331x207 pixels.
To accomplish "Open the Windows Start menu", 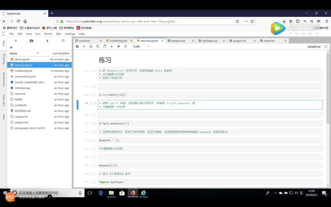I will 5,193.
